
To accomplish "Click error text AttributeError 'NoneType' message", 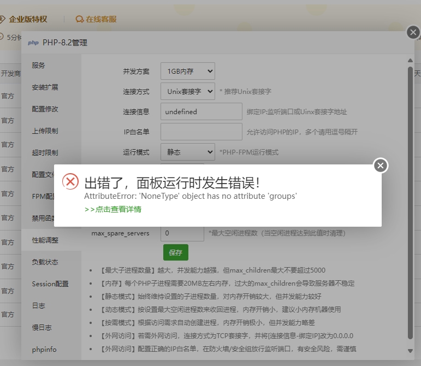I will coord(191,196).
